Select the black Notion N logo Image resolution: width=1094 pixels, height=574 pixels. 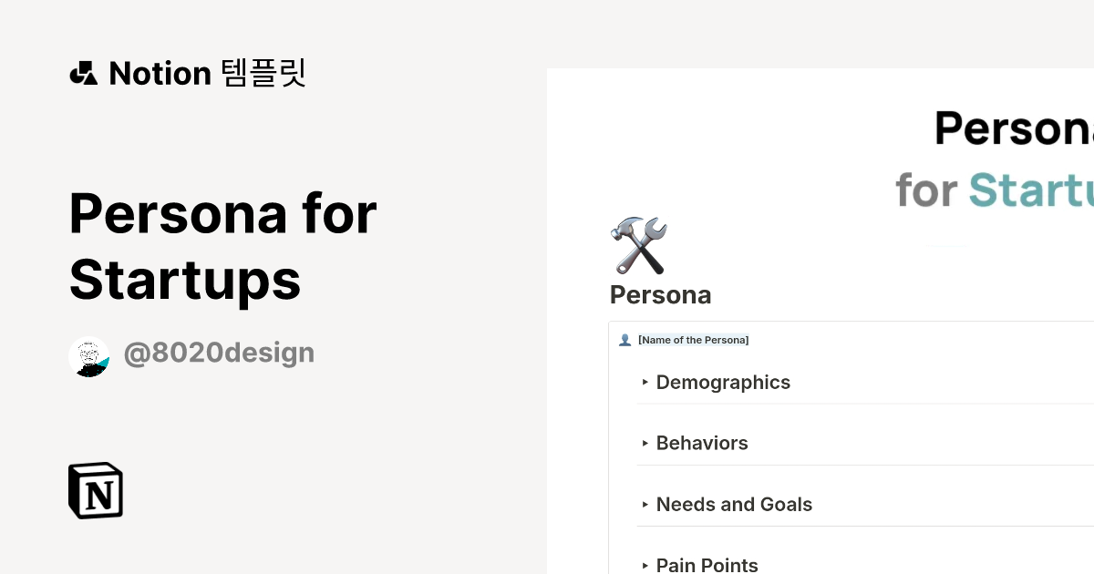tap(95, 490)
